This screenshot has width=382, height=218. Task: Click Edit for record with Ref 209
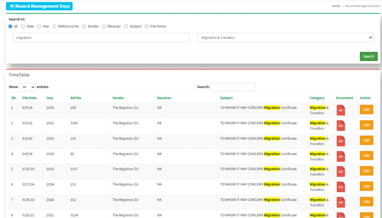pos(366,110)
